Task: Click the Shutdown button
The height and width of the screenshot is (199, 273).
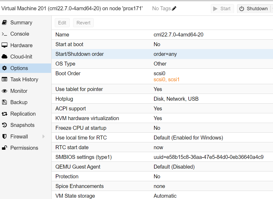Action: pyautogui.click(x=254, y=9)
